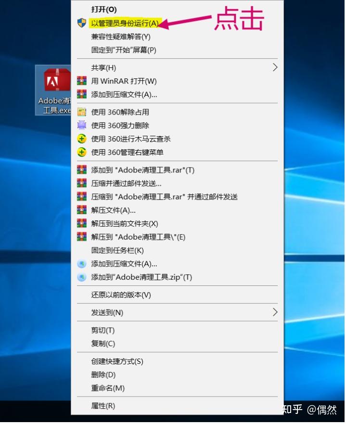The width and height of the screenshot is (346, 425).
Task: Select the 添加到压缩文件(A)... entry below 固定到任务栏(K)
Action: click(x=124, y=263)
